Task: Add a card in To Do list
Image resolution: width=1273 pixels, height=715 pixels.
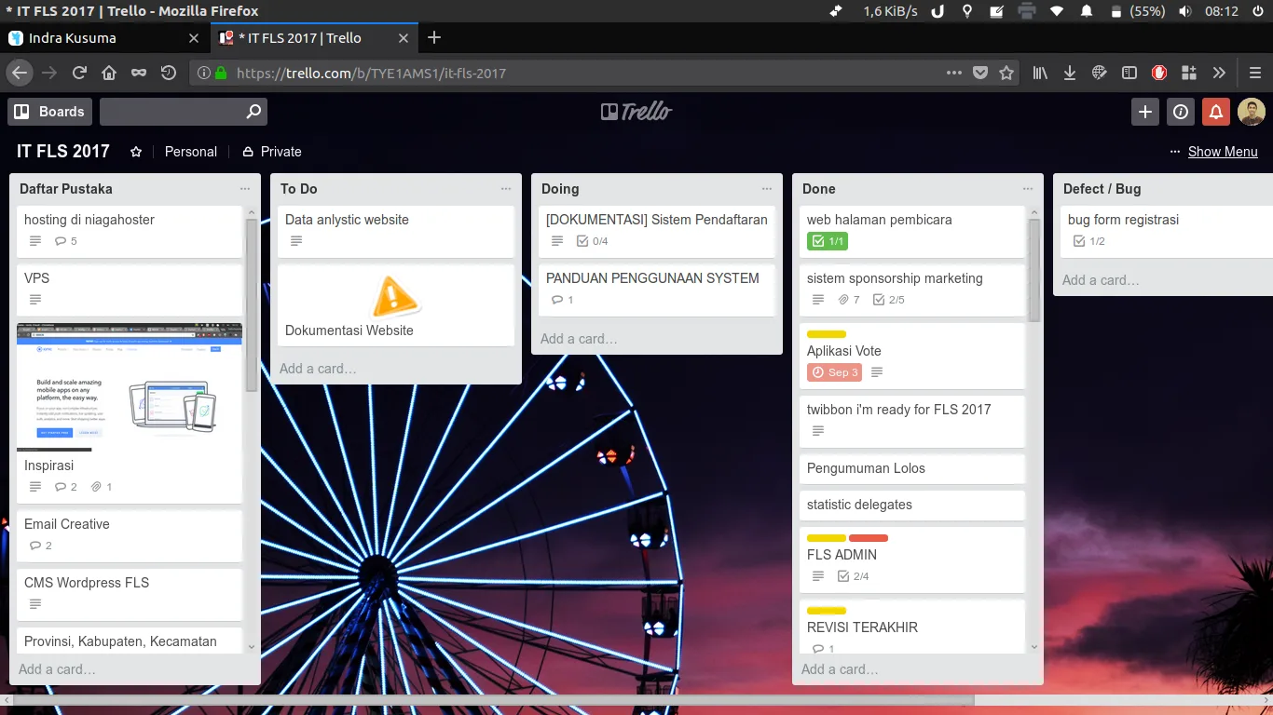Action: click(x=318, y=369)
